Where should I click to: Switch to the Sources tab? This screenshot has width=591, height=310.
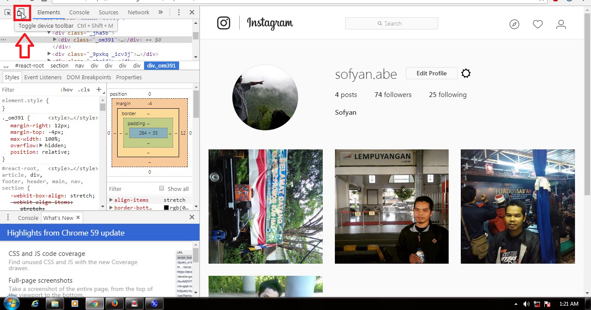pyautogui.click(x=108, y=12)
